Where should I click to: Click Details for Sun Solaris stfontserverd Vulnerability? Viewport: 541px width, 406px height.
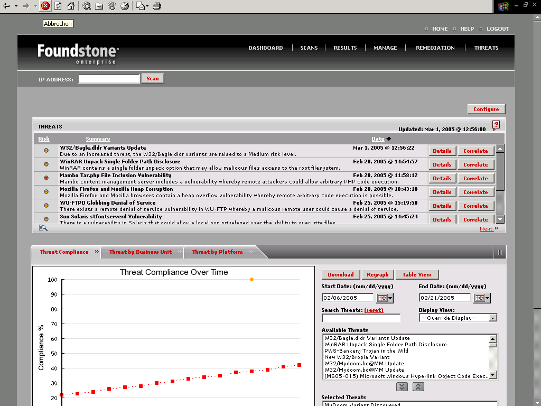[442, 219]
